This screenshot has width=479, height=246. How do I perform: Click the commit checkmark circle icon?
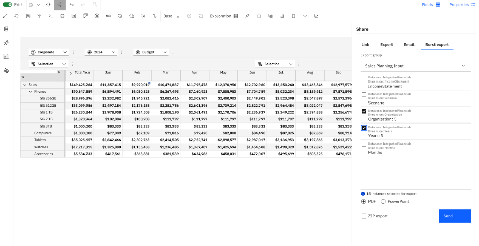click(189, 16)
